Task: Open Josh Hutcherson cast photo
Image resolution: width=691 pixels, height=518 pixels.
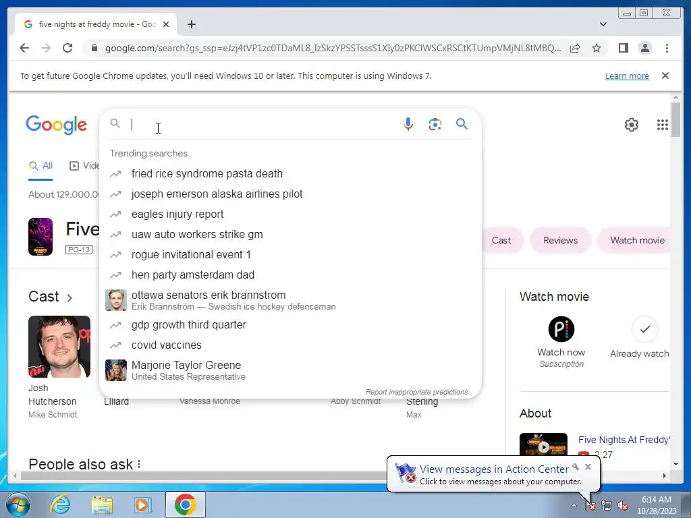Action: point(59,347)
